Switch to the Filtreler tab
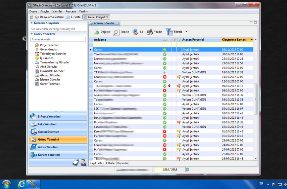Screen dimensions: 287x189 pos(111,163)
